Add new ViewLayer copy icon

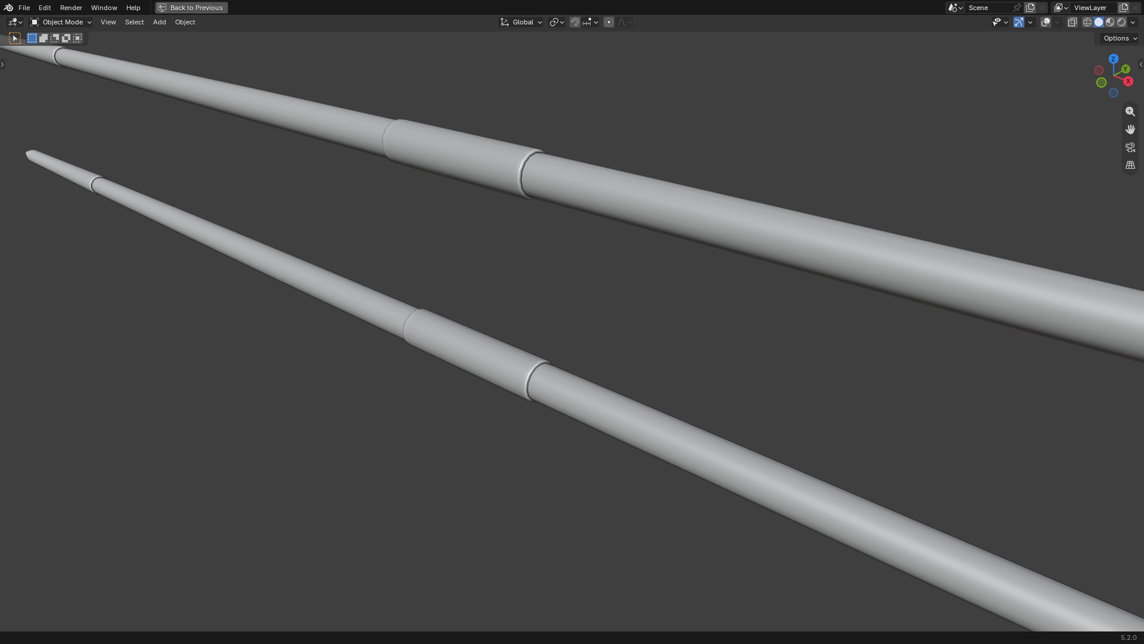tap(1124, 8)
